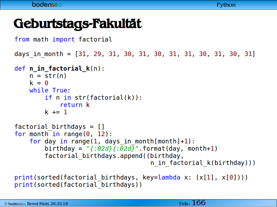Click the Python label in the header
The image size is (277, 207).
click(226, 5)
